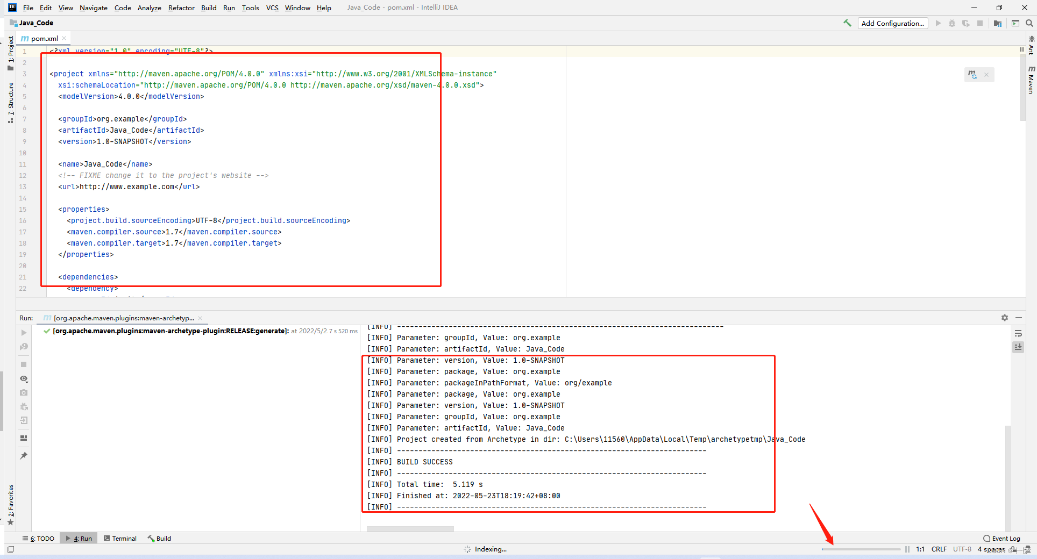Image resolution: width=1037 pixels, height=559 pixels.
Task: Click the camera dump threads icon
Action: pos(24,392)
